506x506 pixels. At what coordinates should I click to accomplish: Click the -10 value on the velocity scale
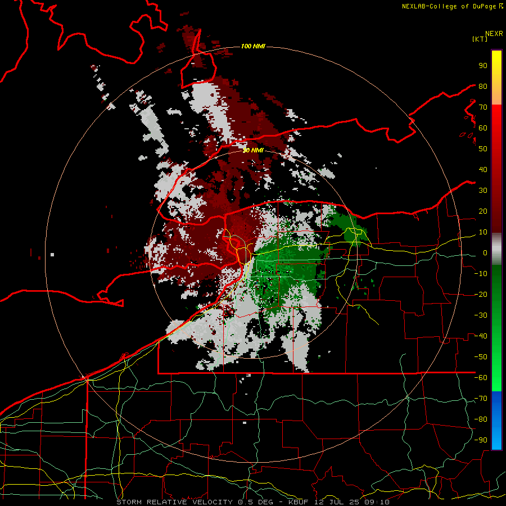coord(481,274)
